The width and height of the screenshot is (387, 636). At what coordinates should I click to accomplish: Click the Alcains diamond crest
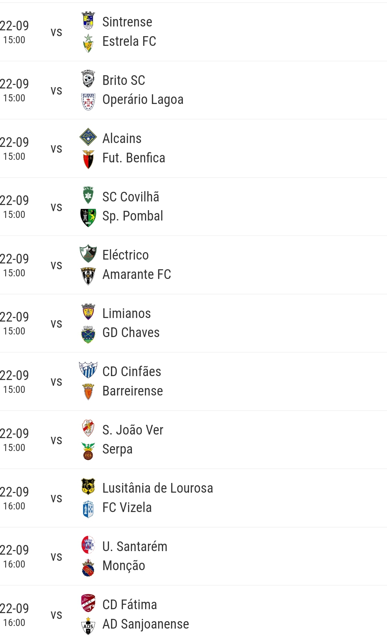[x=88, y=137]
